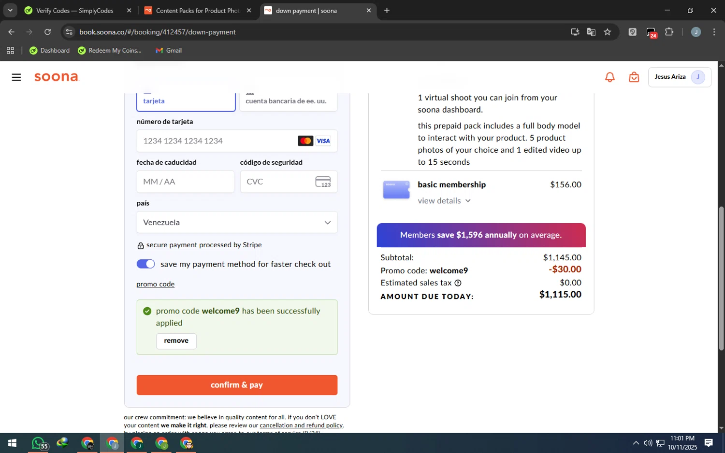Click the green promo success checkmark
Image resolution: width=725 pixels, height=453 pixels.
pyautogui.click(x=147, y=311)
